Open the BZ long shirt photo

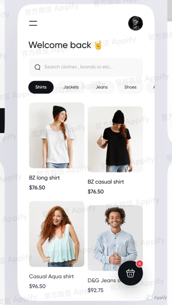(57, 135)
